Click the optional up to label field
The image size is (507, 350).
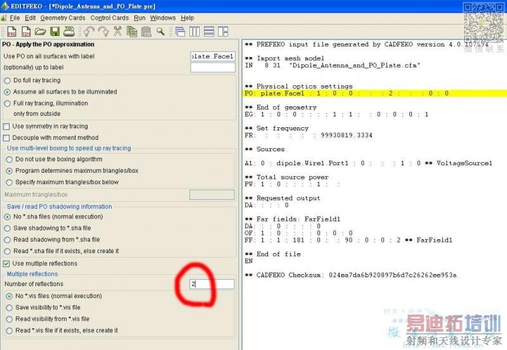coord(213,68)
